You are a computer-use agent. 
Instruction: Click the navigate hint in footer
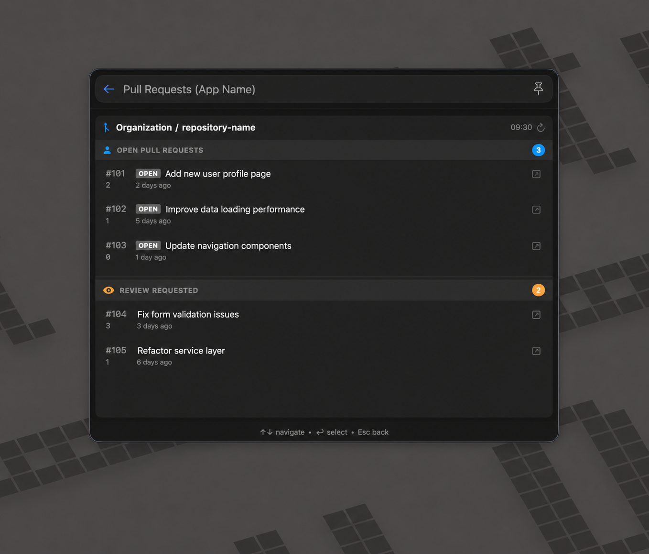click(x=282, y=432)
